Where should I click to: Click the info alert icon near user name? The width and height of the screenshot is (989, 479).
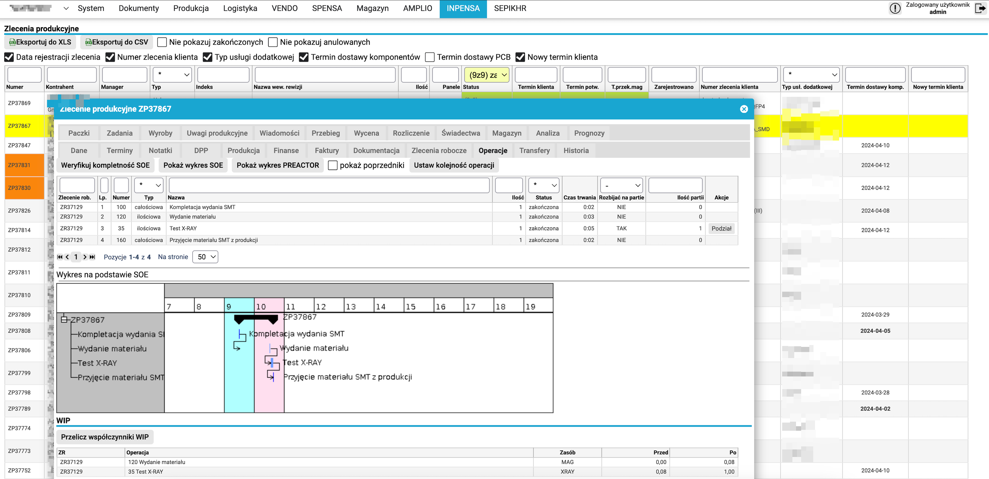(x=895, y=8)
